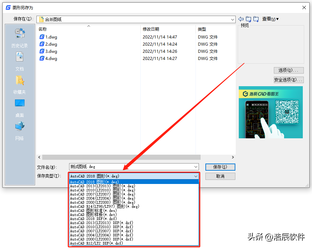Choose AutoCAD 图形标准(*.dws) format
312x248 pixels.
134,211
